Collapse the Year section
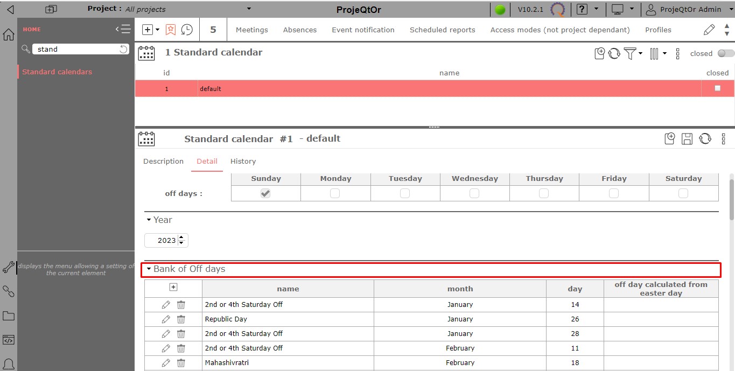Screen dimensions: 735x371 pos(149,220)
